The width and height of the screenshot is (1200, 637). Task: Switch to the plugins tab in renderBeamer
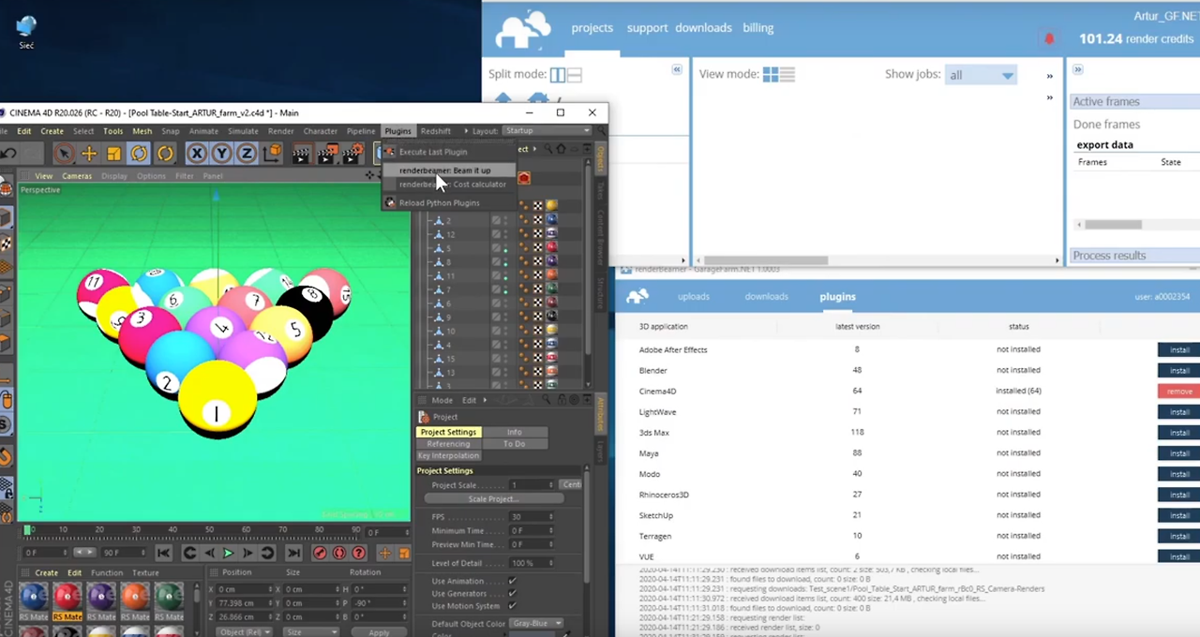837,297
